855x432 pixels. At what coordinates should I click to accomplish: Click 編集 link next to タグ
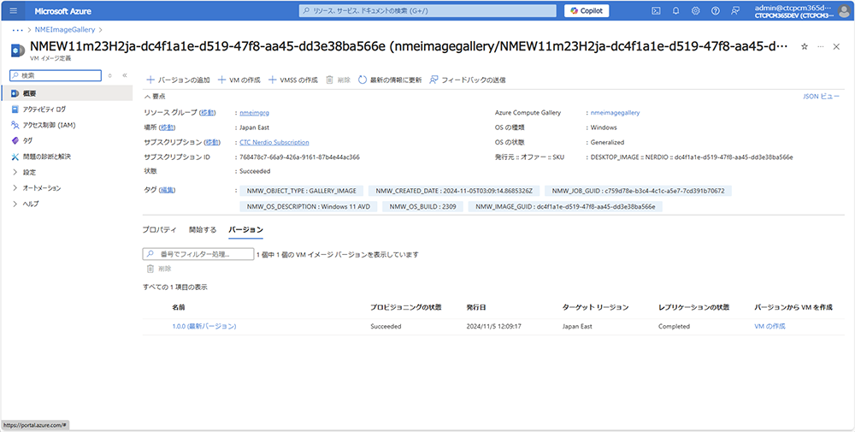pyautogui.click(x=167, y=190)
